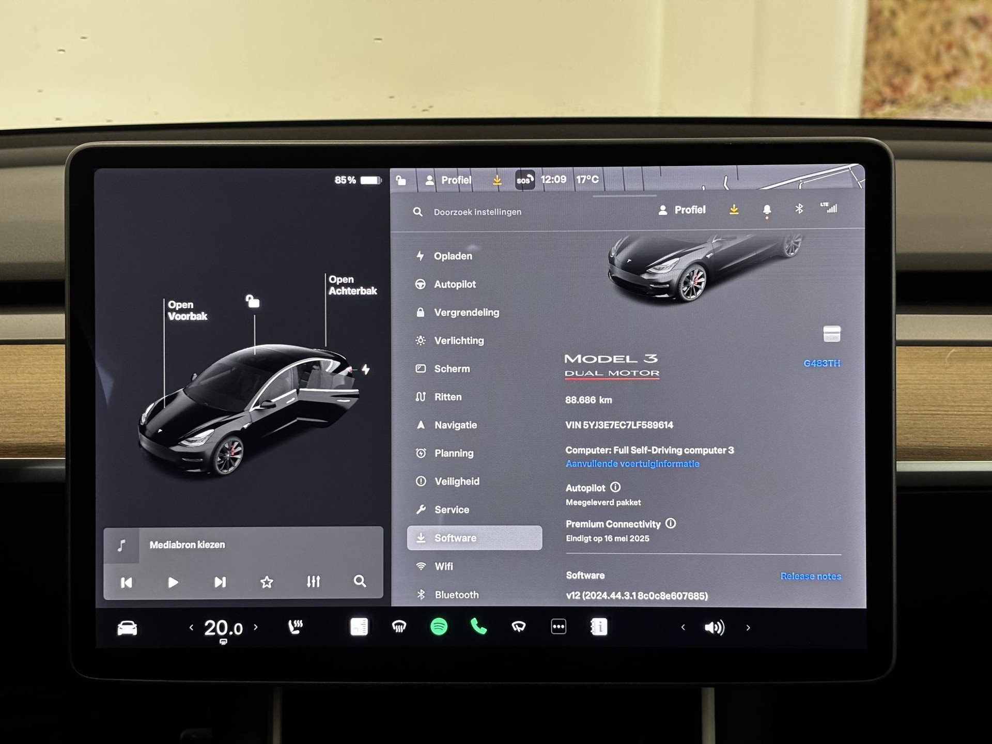Tap the 88.686 km odometer reading

coord(588,400)
